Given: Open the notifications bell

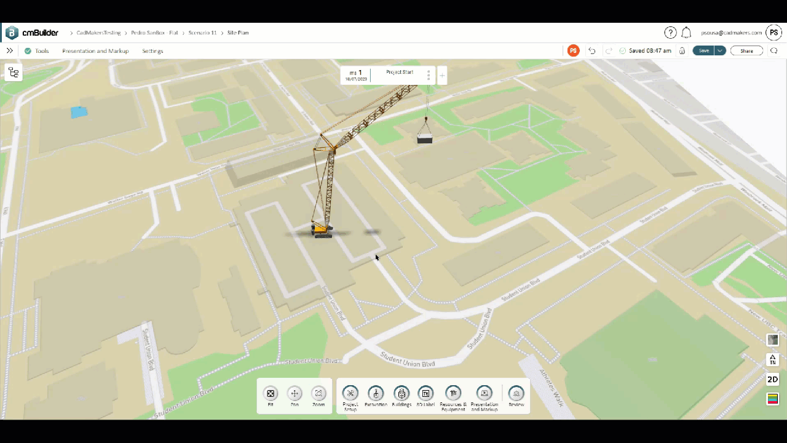Looking at the screenshot, I should 686,33.
